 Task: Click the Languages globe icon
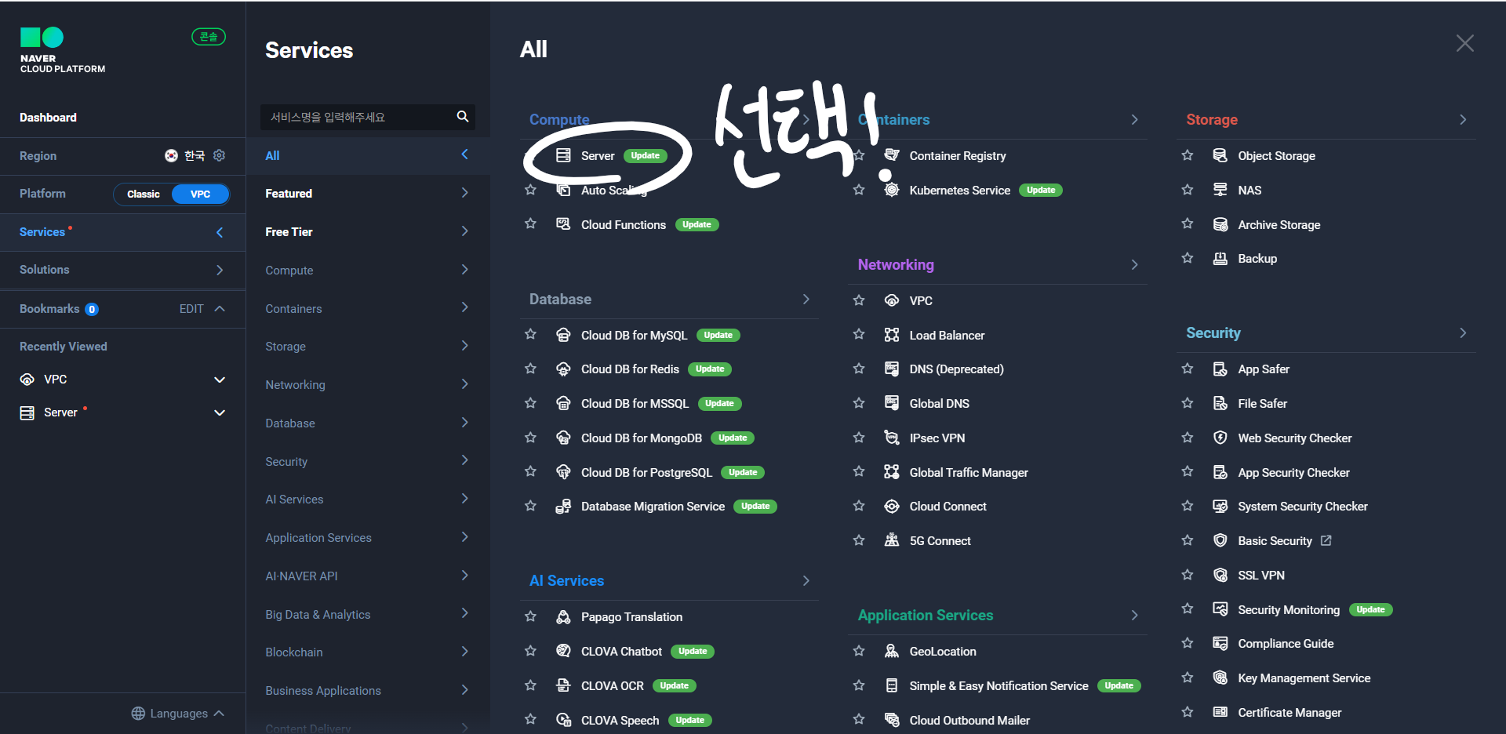tap(138, 714)
